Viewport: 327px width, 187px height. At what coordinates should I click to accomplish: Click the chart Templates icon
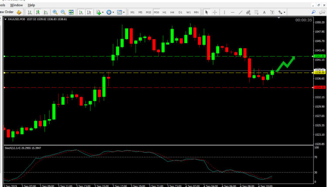(x=119, y=12)
